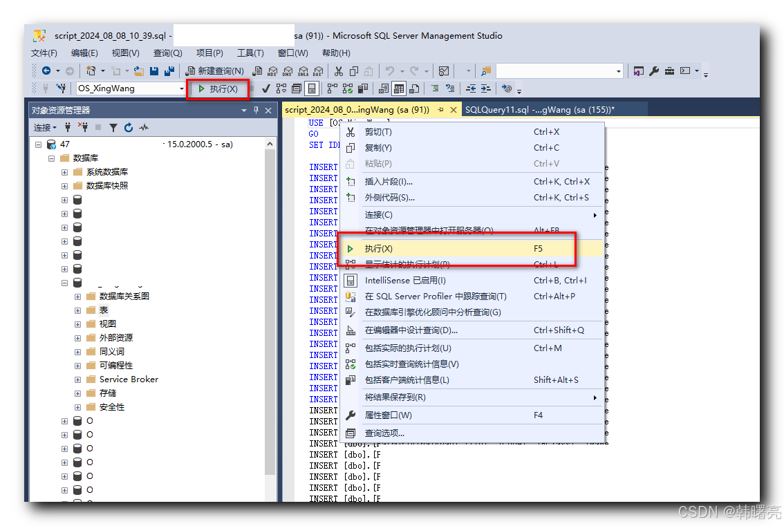Click the 新建查询(N) button
This screenshot has width=784, height=526.
point(214,71)
